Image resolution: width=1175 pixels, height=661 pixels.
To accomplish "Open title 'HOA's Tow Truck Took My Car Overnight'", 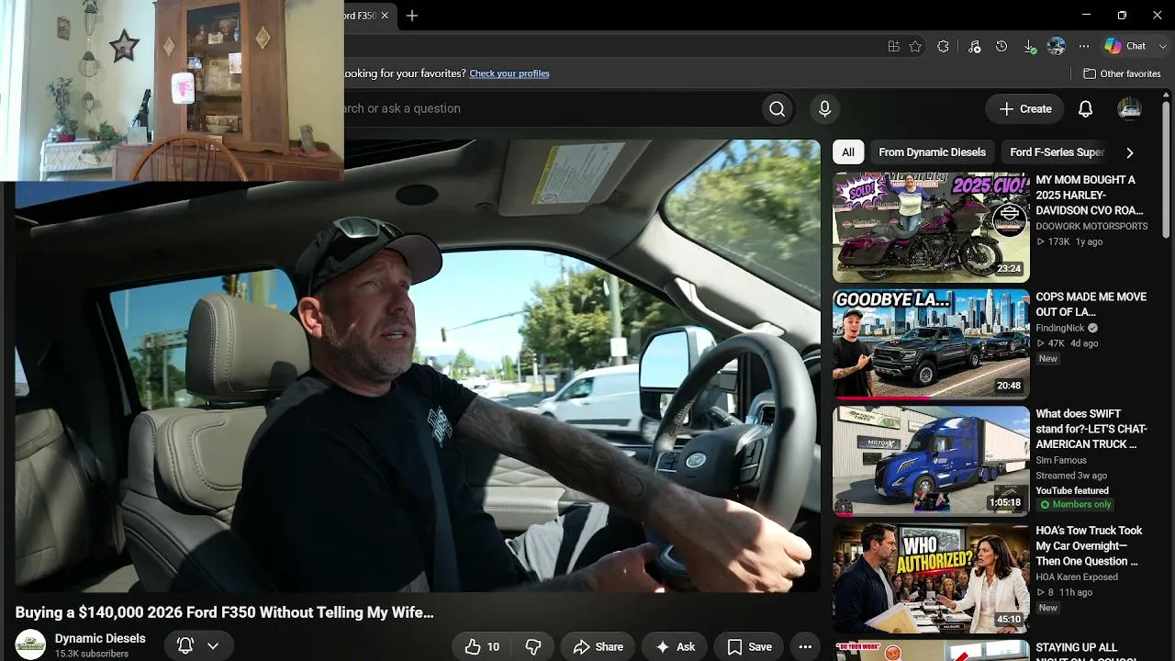I will click(1089, 545).
